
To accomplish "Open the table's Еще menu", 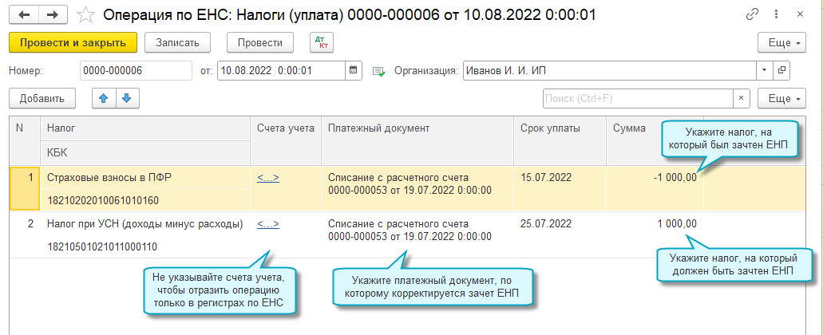I will point(781,98).
